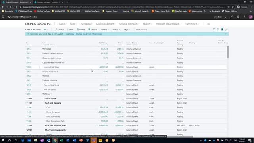
Task: Select the Short term investments row name
Action: click(56, 130)
